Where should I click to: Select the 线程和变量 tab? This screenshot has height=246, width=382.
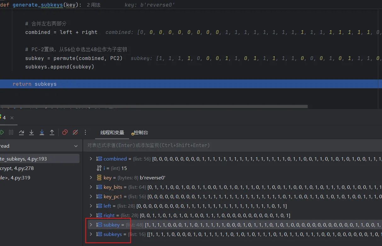point(112,132)
